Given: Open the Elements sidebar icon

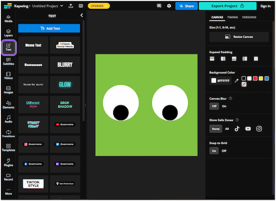Looking at the screenshot, I should pyautogui.click(x=8, y=104).
